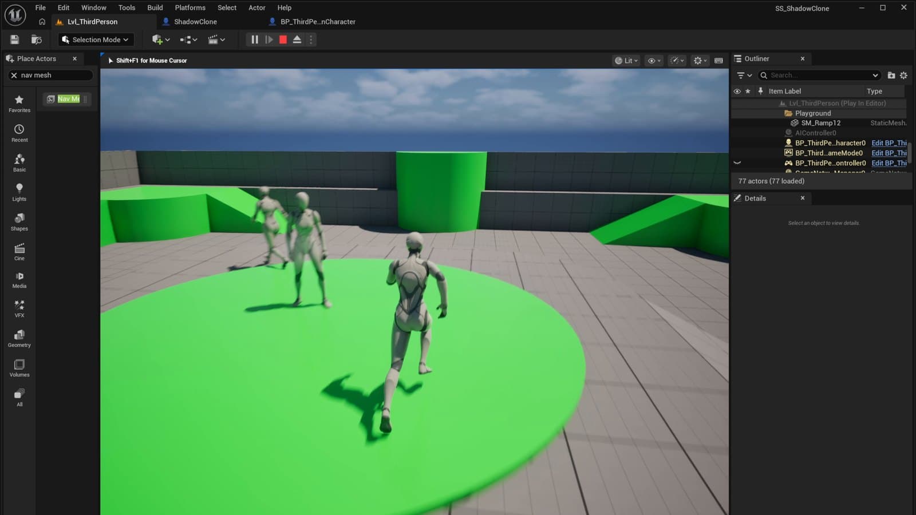916x515 pixels.
Task: Open Edit BP_Thi link for BP_ThirdPe...haracter0
Action: coord(889,143)
